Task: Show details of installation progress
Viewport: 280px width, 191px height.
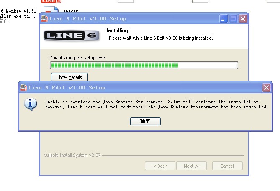Action: click(69, 77)
